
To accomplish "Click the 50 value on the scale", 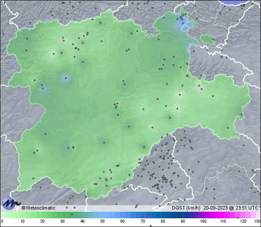I will [x=102, y=221].
